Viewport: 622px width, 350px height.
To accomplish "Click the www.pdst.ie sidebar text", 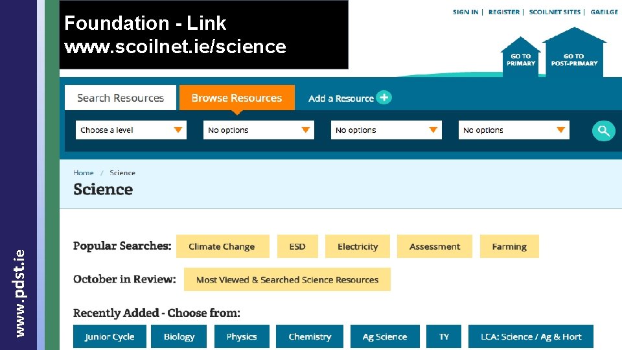I will (x=19, y=294).
